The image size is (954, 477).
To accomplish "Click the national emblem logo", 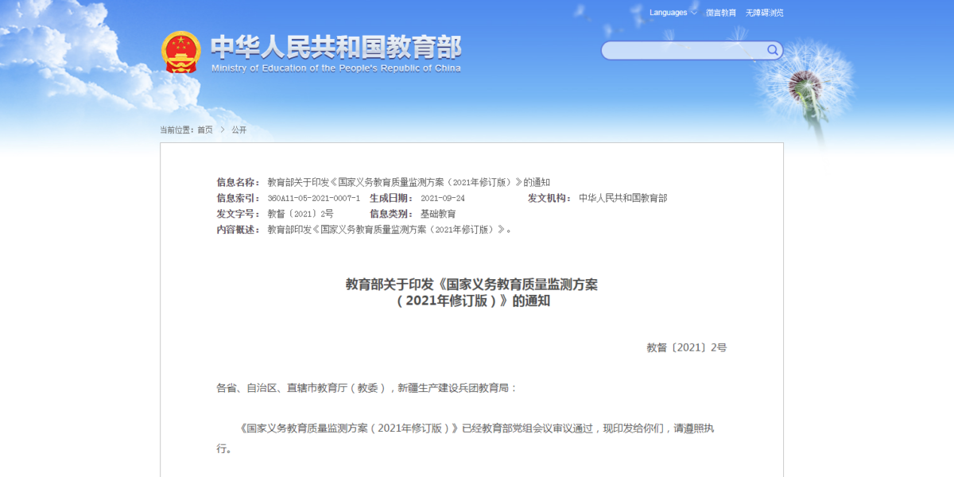I will point(180,51).
